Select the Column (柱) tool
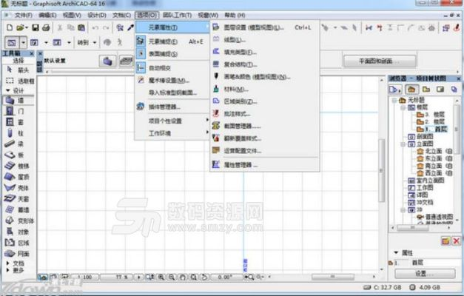 tap(18, 133)
